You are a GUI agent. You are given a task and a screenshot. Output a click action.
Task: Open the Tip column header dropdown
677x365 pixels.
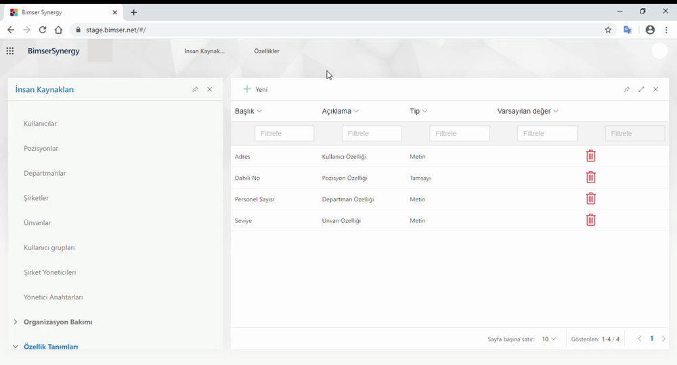pyautogui.click(x=418, y=112)
